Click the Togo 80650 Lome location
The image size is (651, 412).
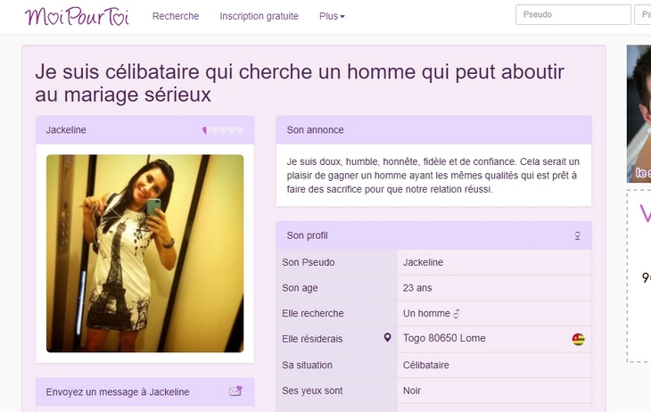(x=444, y=338)
